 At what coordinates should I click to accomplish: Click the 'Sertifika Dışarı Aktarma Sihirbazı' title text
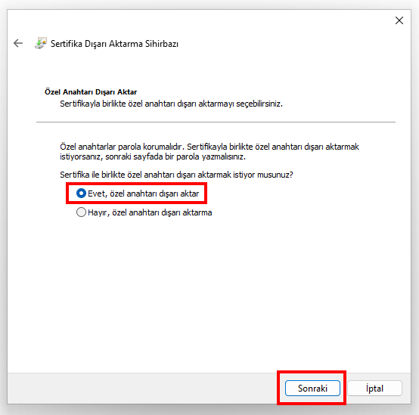(x=114, y=44)
